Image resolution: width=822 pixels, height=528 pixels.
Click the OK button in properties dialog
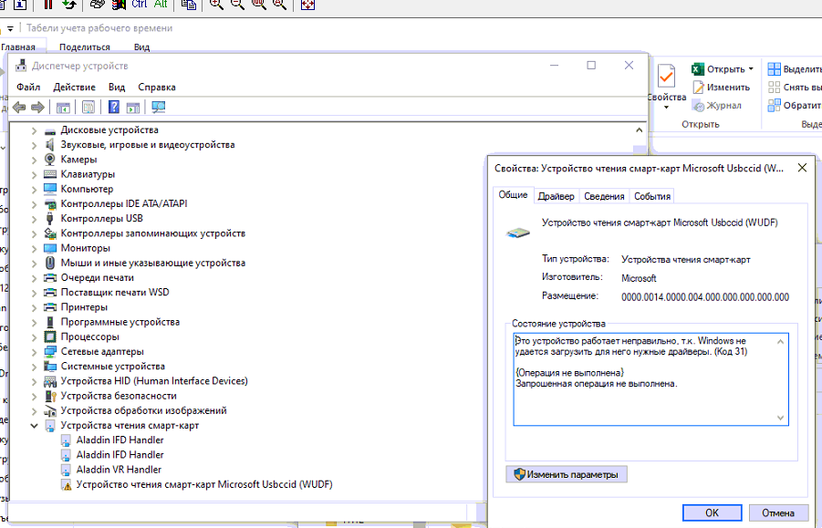[712, 512]
